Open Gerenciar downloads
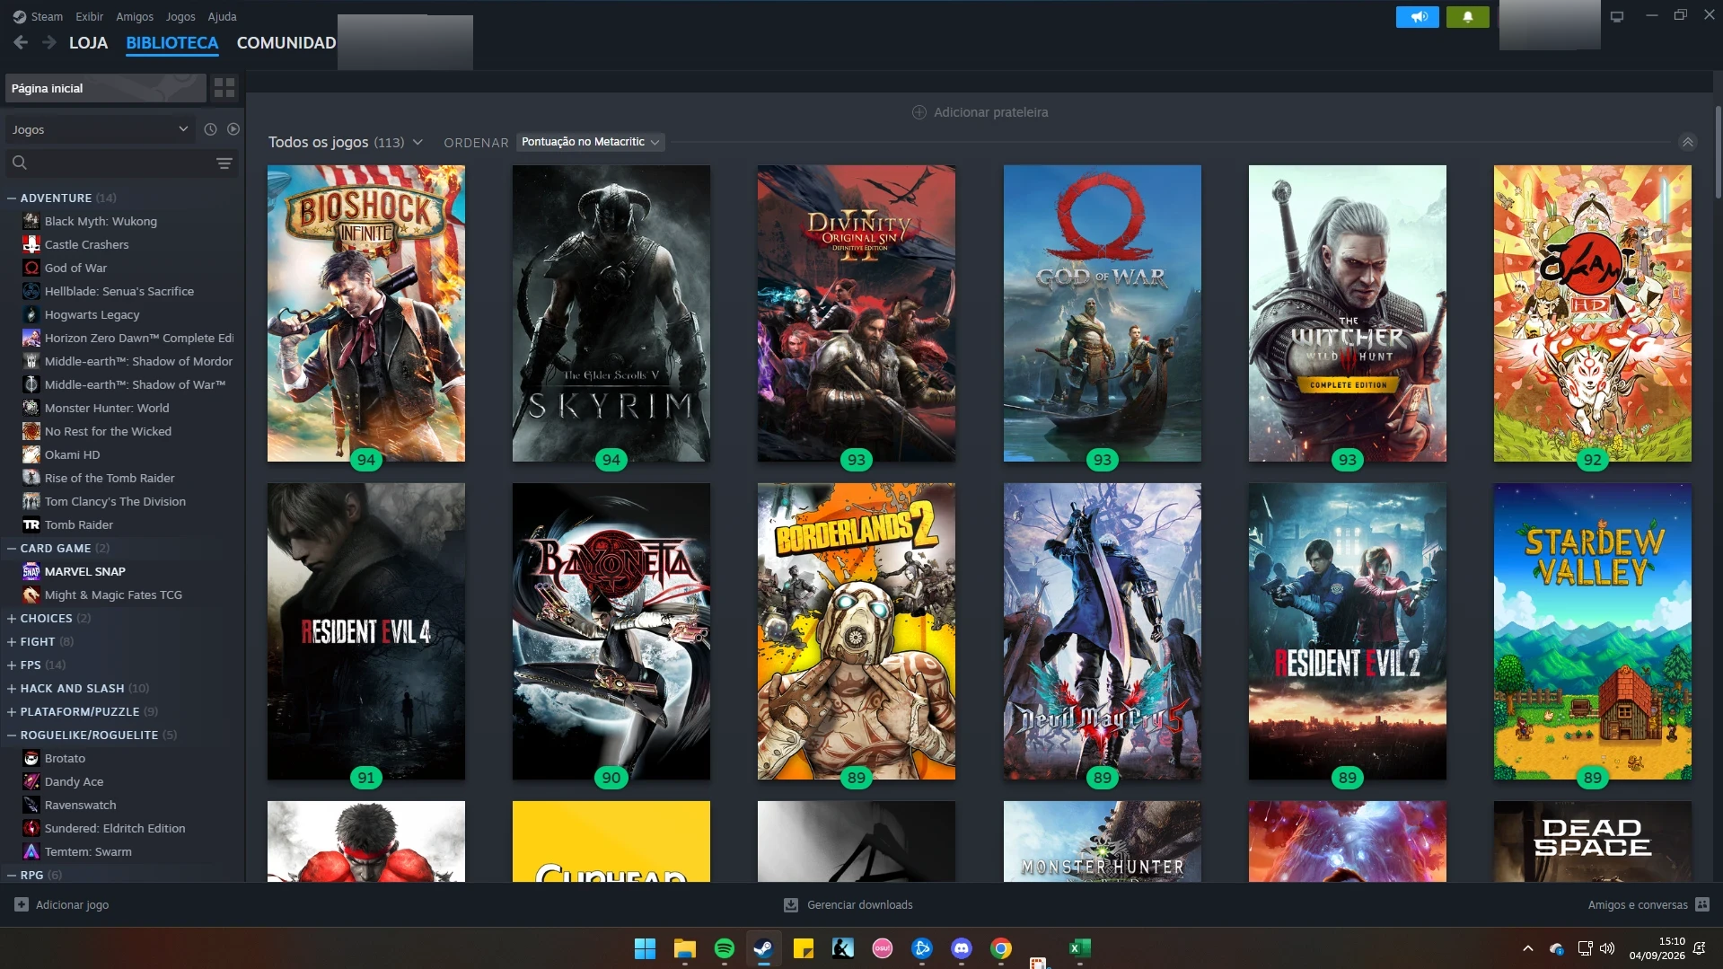This screenshot has width=1723, height=969. coord(848,904)
